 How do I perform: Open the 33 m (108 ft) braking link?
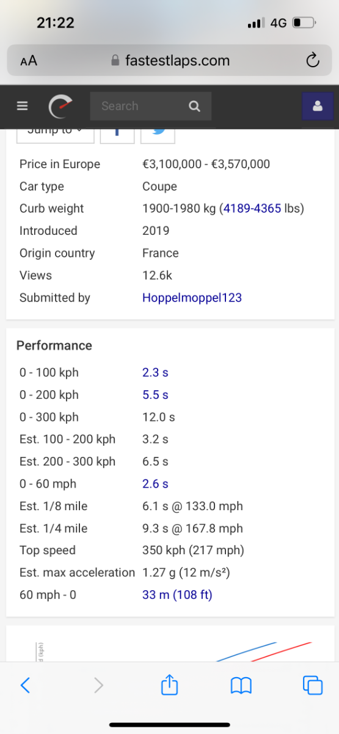click(x=177, y=595)
